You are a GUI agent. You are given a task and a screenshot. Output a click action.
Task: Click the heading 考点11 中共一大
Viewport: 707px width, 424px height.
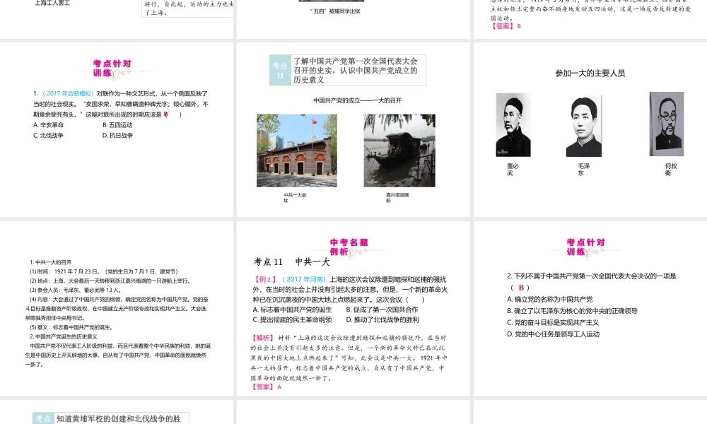pos(292,261)
